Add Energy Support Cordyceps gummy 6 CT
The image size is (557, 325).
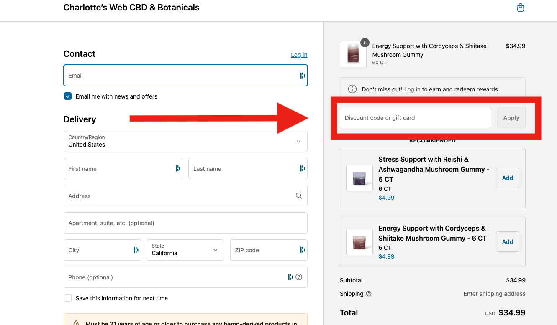tap(508, 242)
